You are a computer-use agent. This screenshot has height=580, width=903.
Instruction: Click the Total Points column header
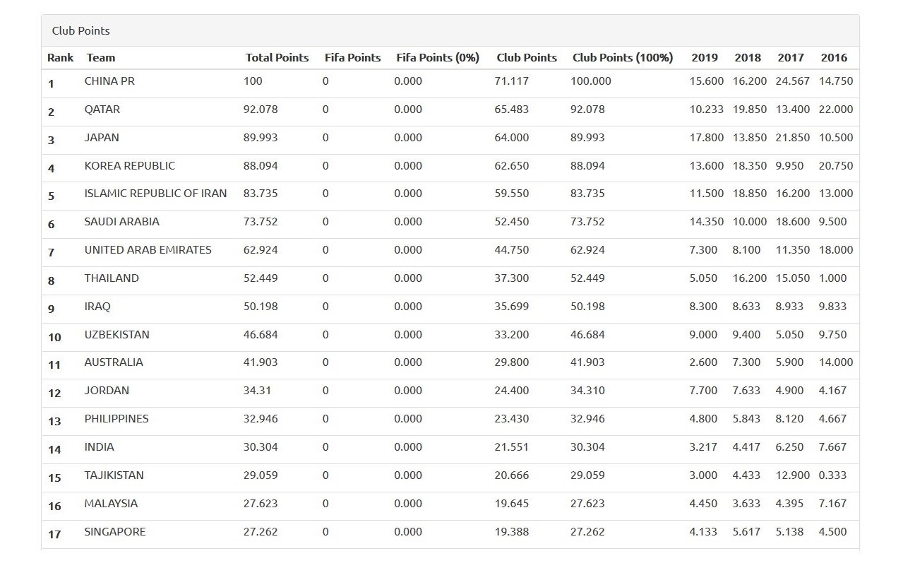pos(277,58)
